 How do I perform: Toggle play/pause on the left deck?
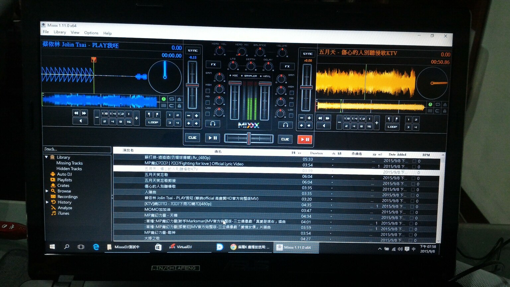click(212, 138)
